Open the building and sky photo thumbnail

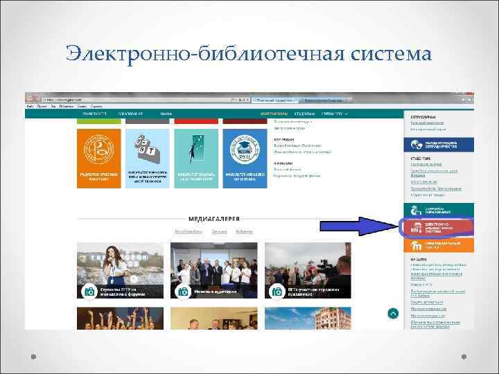coord(308,318)
